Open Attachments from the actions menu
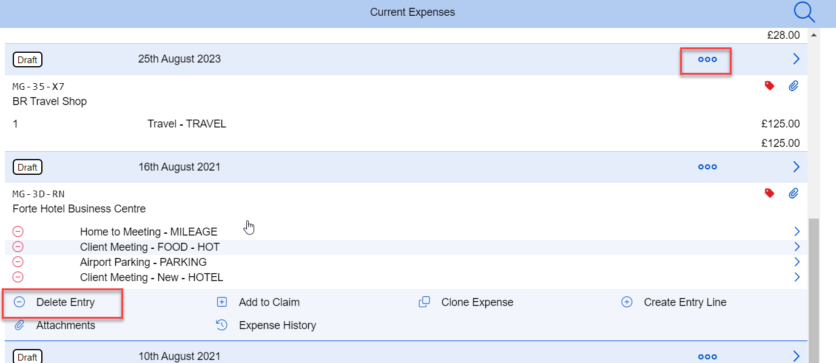 (55, 325)
